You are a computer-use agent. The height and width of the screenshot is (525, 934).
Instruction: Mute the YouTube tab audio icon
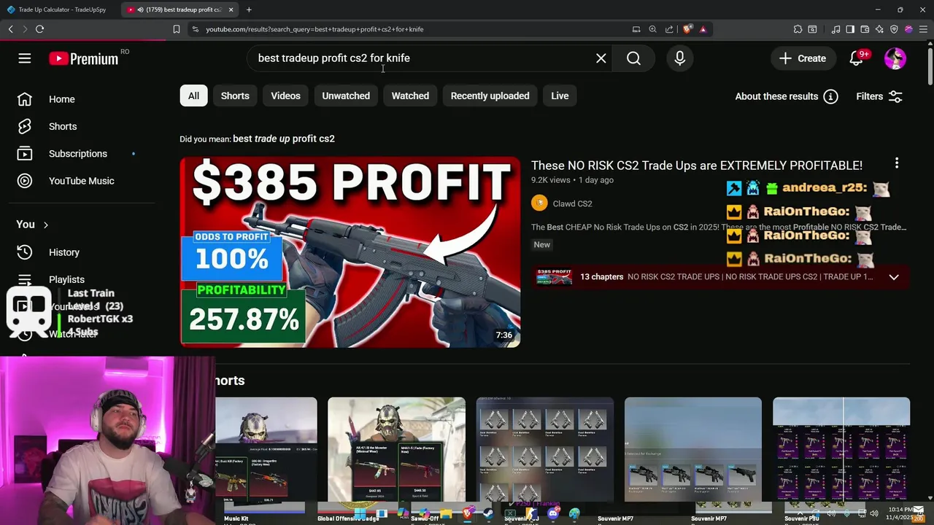click(139, 9)
